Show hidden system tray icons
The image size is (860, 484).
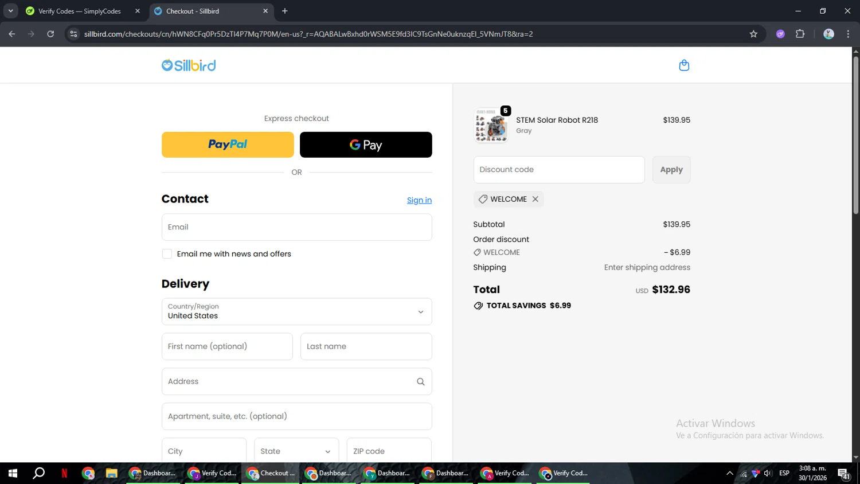pyautogui.click(x=729, y=473)
